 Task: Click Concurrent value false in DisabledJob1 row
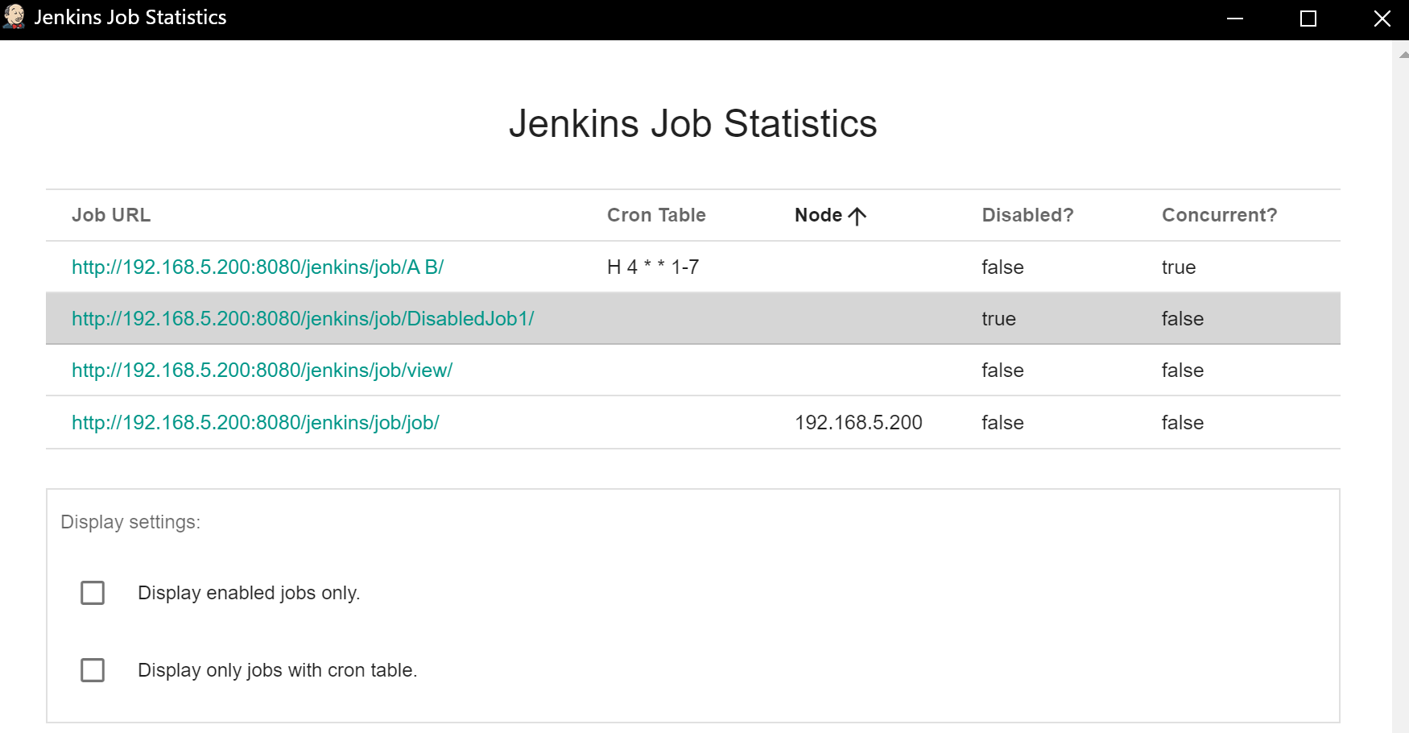[x=1182, y=319]
